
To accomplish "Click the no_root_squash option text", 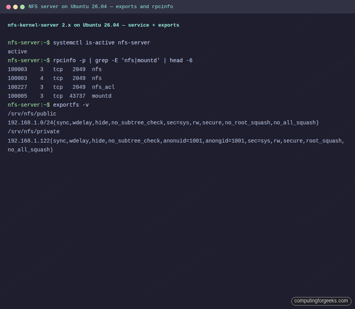I will pos(249,122).
